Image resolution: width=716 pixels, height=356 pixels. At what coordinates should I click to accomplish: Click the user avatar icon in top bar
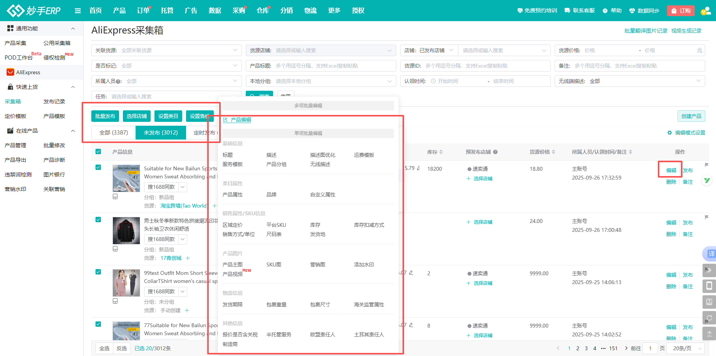[x=706, y=11]
